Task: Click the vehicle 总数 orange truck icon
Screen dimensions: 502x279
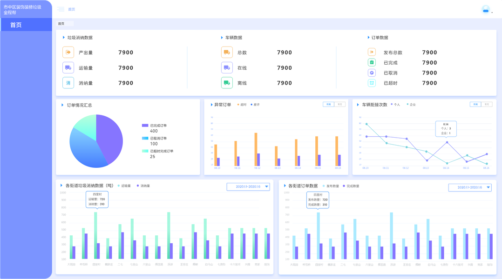Action: click(227, 52)
